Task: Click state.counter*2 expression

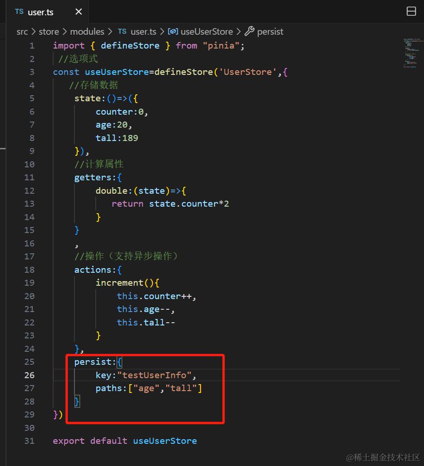Action: 189,203
